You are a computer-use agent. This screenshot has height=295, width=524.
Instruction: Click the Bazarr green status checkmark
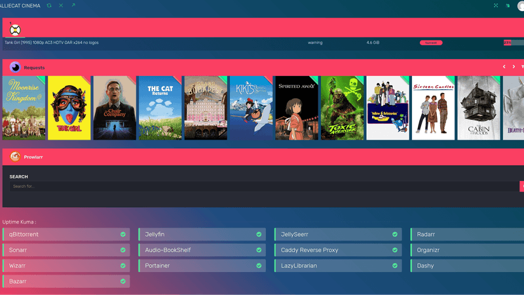(x=123, y=282)
